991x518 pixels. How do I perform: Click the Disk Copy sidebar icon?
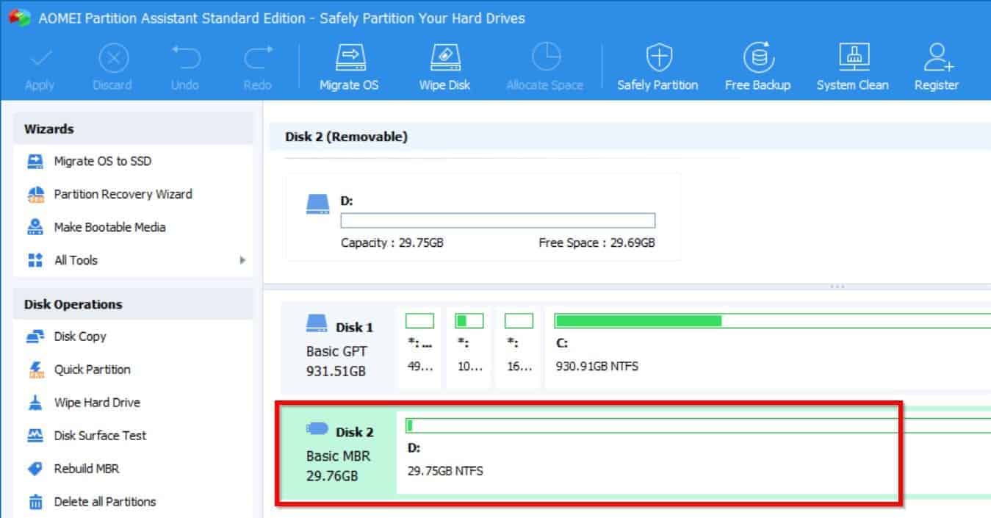35,337
